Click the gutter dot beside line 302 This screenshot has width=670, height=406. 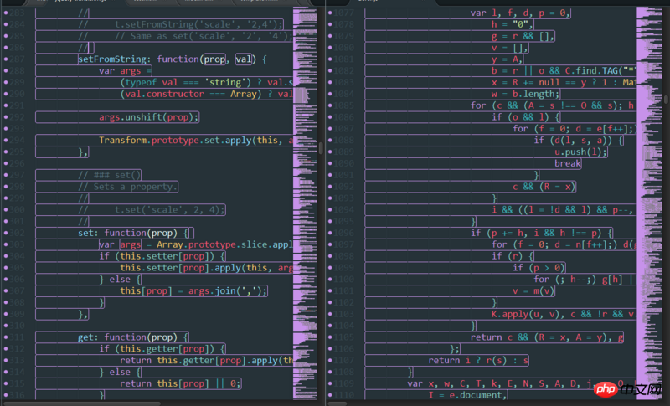[x=6, y=233]
